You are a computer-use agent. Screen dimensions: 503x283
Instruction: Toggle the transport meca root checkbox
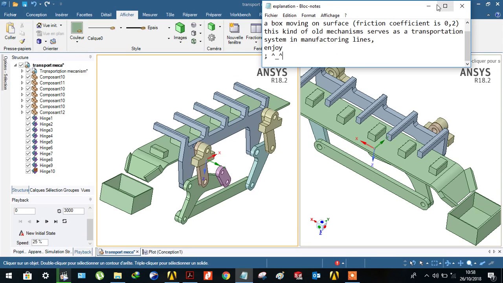(21, 65)
